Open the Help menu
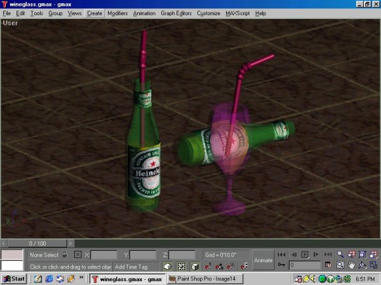This screenshot has width=381, height=285. [x=260, y=13]
